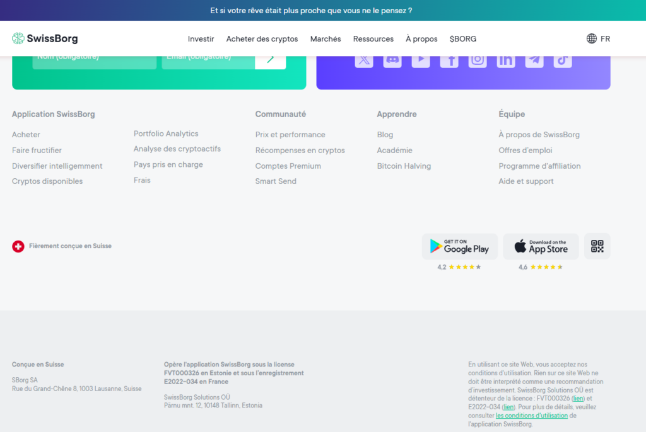Click the Rue du Grand-Chêne 8 address
The width and height of the screenshot is (646, 432).
76,389
